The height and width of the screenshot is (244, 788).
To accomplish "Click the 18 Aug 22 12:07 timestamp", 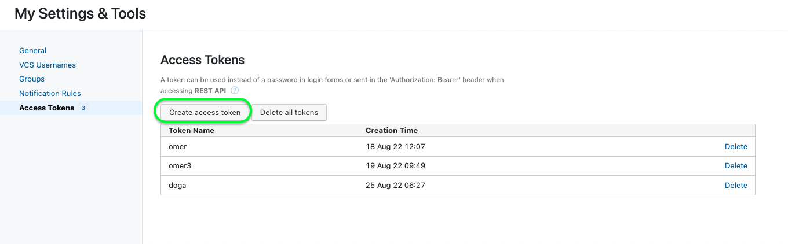I will 395,147.
